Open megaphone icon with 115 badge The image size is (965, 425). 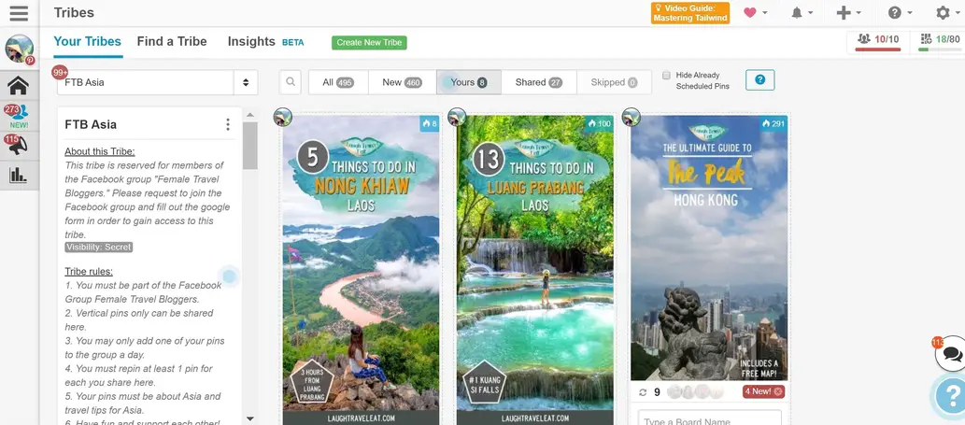(x=19, y=145)
